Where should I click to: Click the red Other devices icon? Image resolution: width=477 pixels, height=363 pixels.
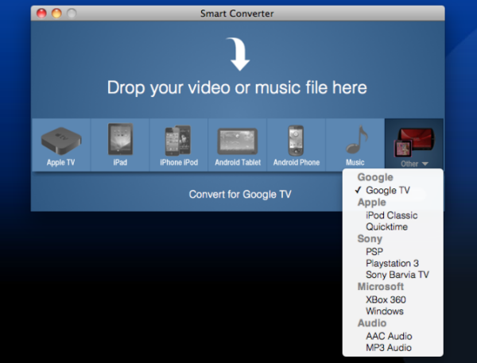pos(414,141)
